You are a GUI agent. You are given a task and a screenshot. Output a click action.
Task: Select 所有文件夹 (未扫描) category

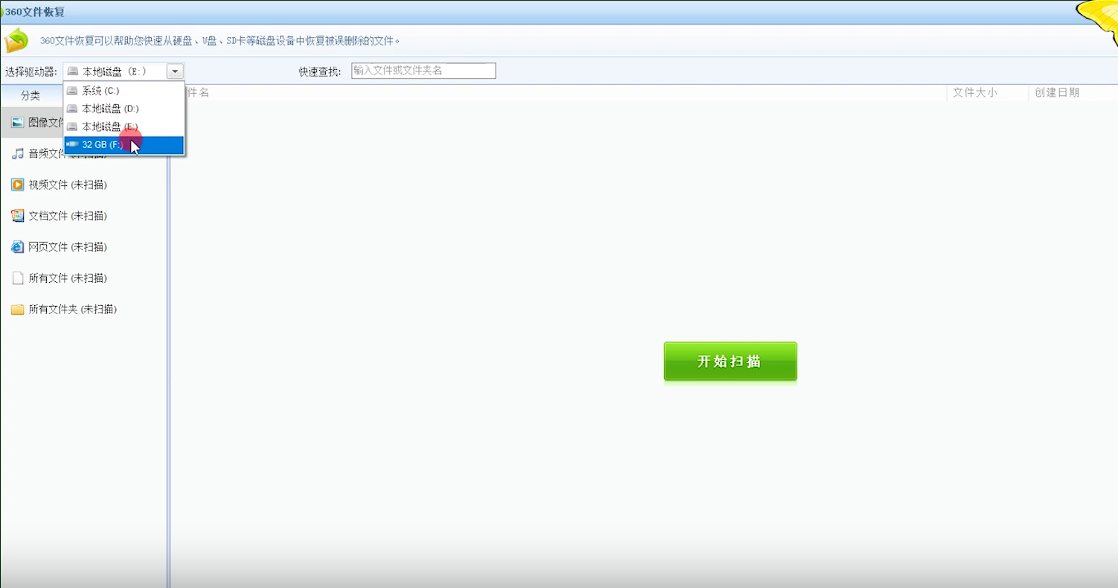(83, 310)
